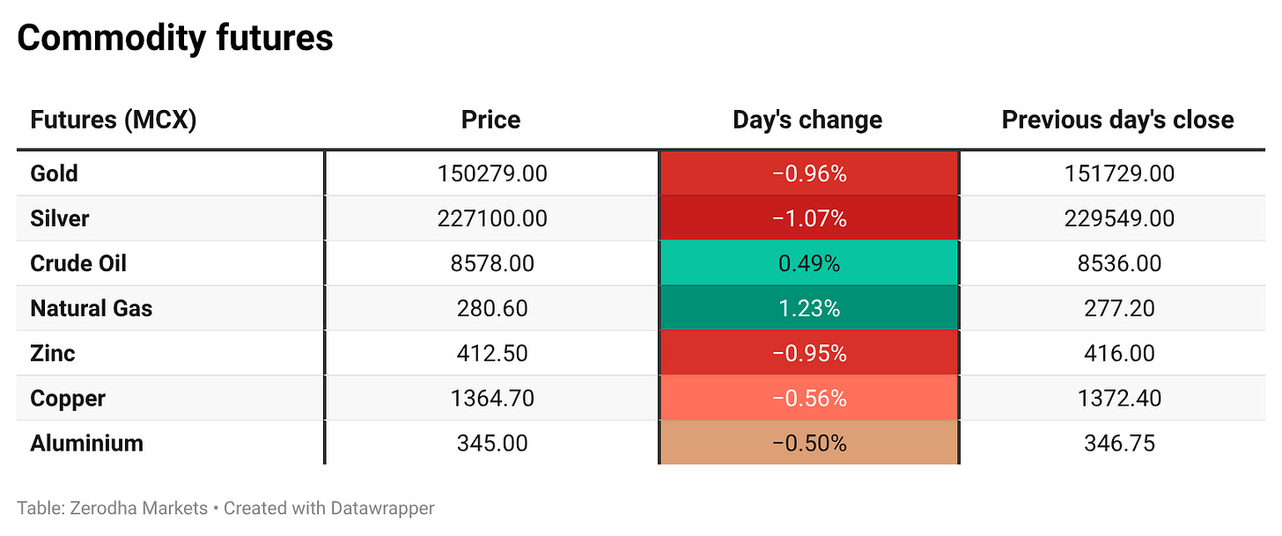Click the Day's change column header
Viewport: 1282px width, 536px height.
(x=807, y=120)
